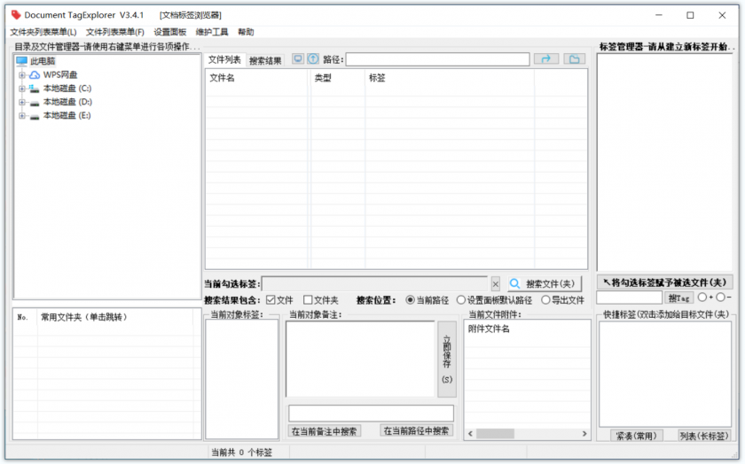745x464 pixels.
Task: Open the 文件列表菜单(F) menu
Action: [x=115, y=32]
